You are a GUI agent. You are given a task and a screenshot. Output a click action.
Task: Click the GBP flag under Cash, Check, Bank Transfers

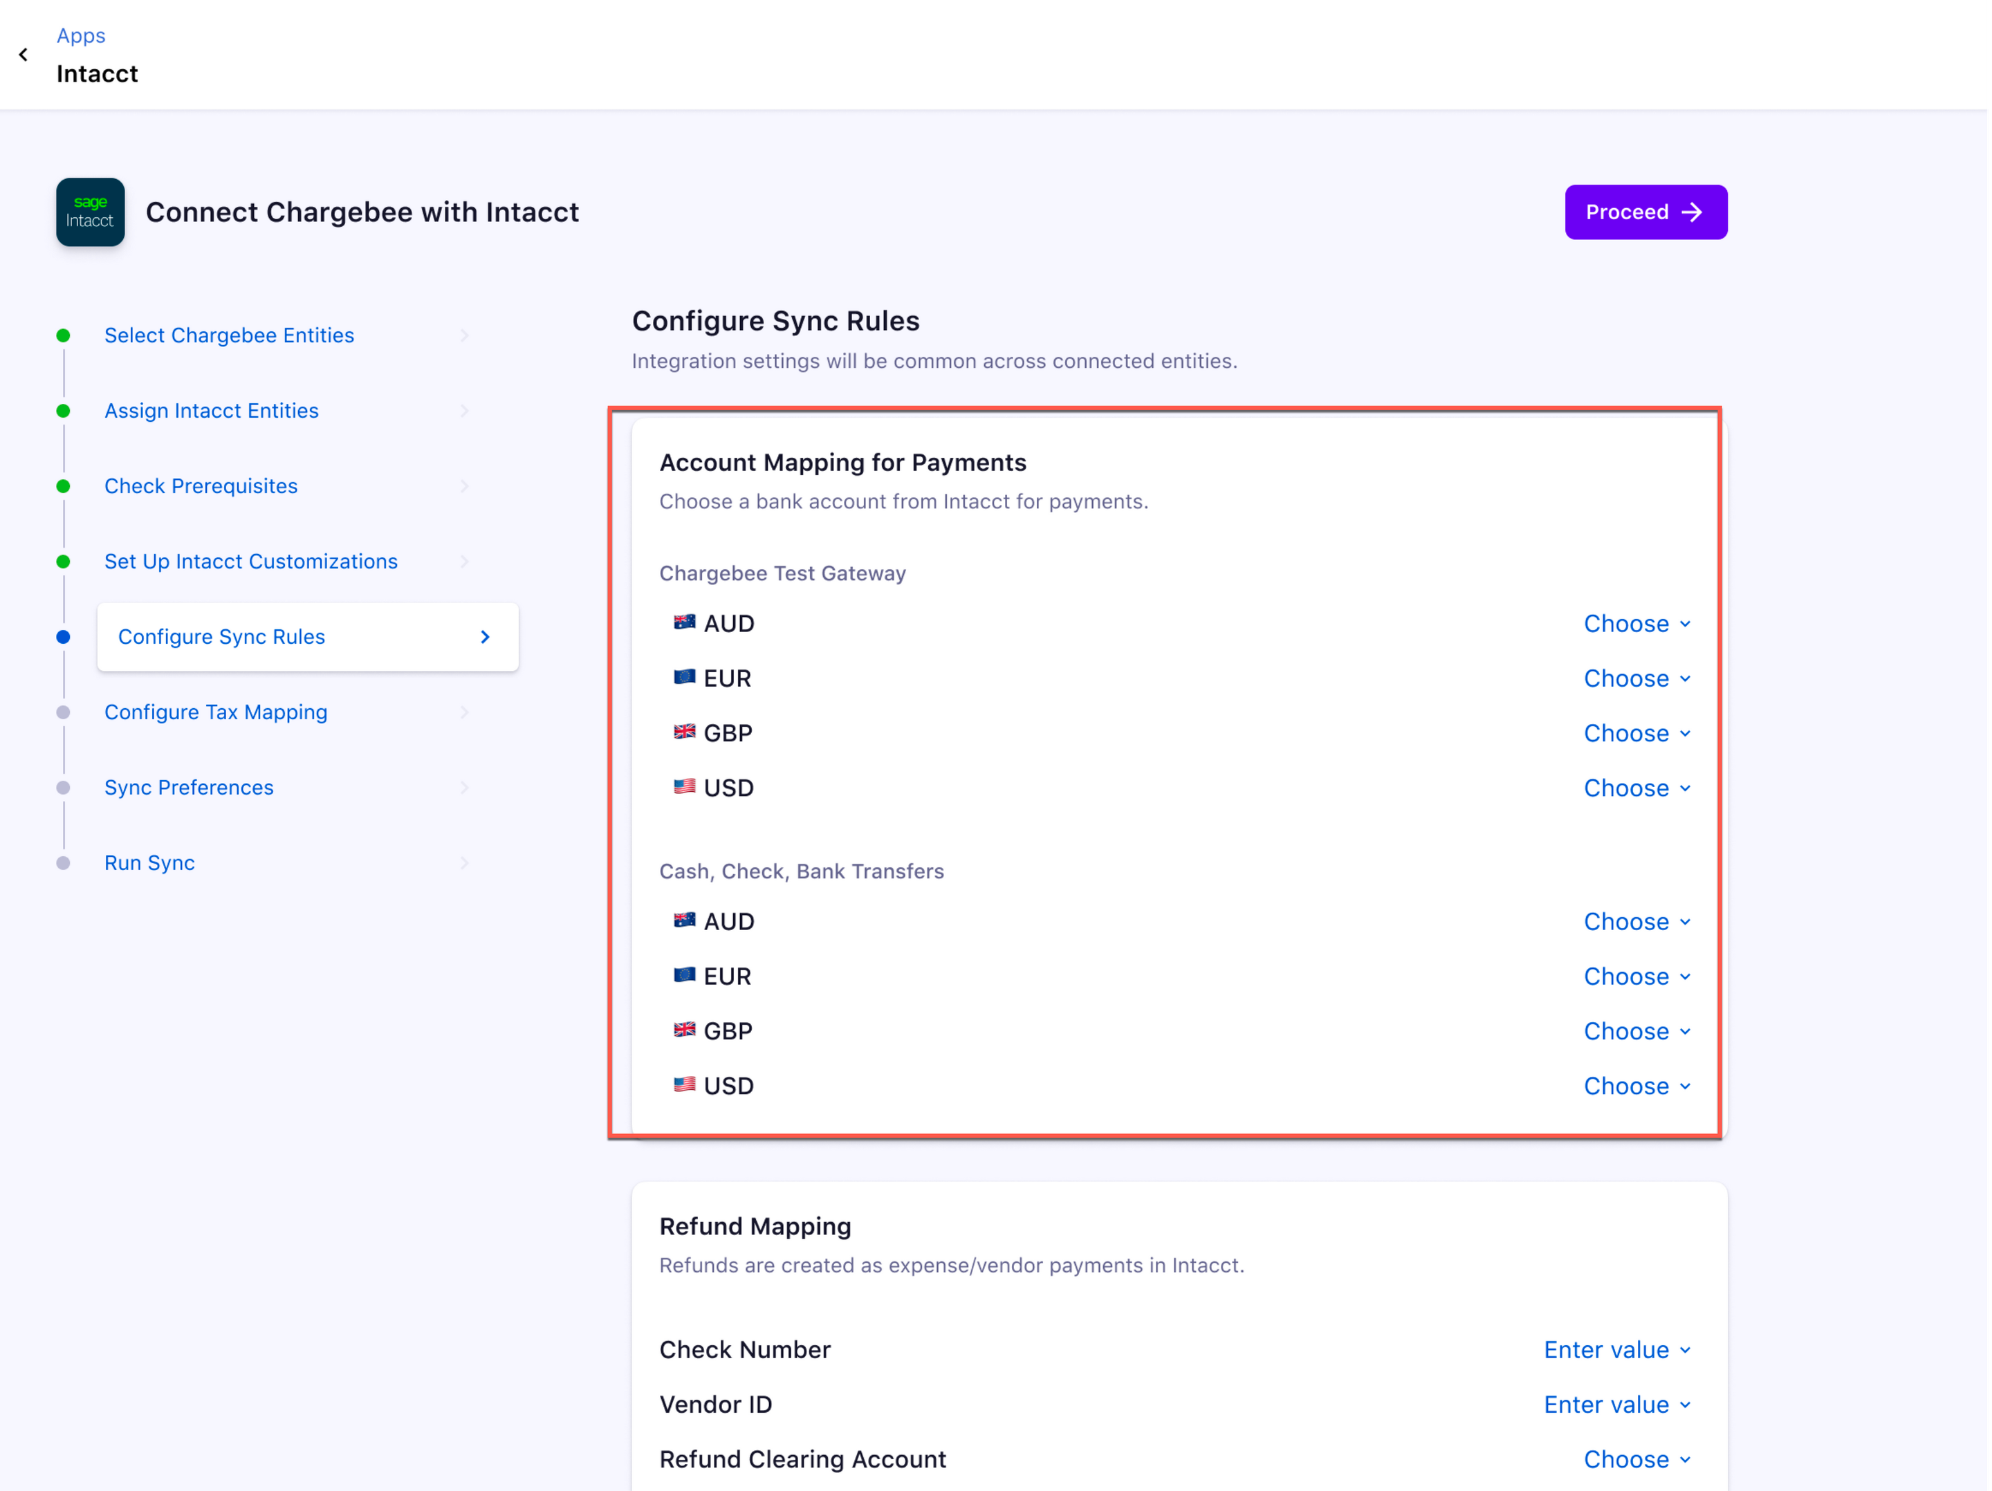[x=685, y=1031]
